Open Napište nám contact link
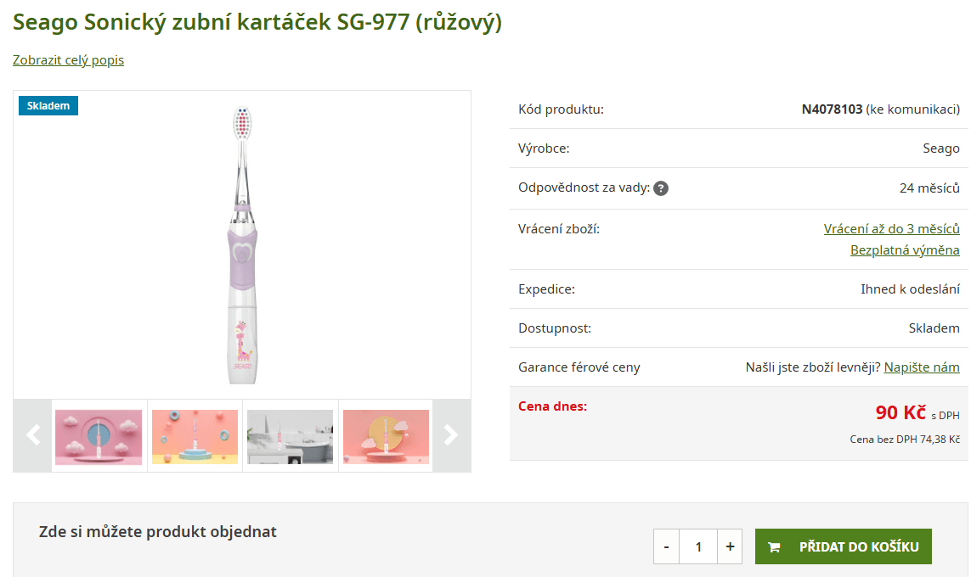 coord(921,367)
